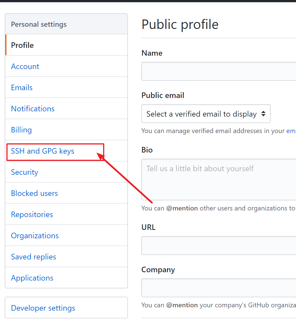Select the Profile settings item
The image size is (296, 324).
(66, 45)
